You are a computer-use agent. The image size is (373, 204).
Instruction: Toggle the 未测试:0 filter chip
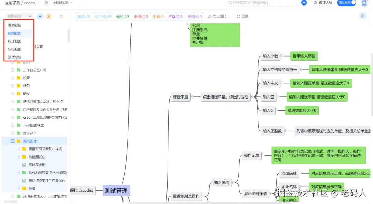pos(194,16)
